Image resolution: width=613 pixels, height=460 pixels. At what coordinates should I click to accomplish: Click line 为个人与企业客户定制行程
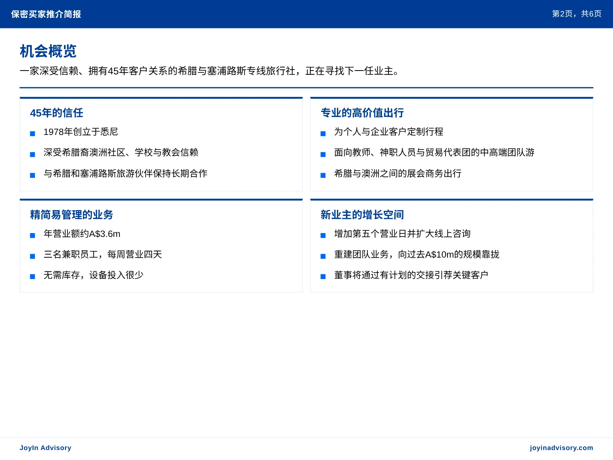pyautogui.click(x=388, y=132)
